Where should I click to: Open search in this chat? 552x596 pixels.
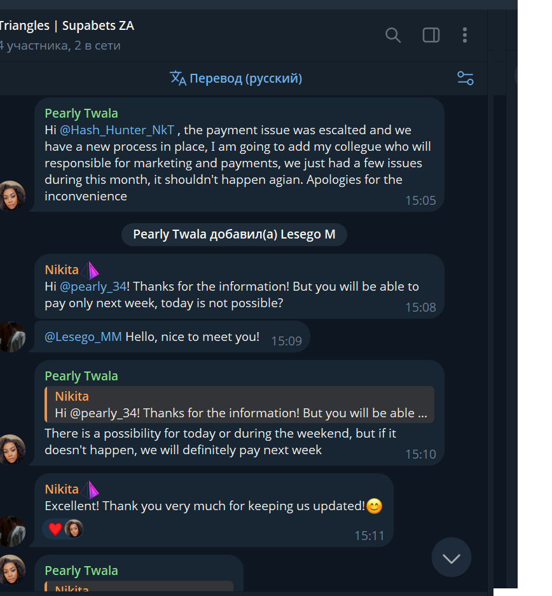coord(393,35)
